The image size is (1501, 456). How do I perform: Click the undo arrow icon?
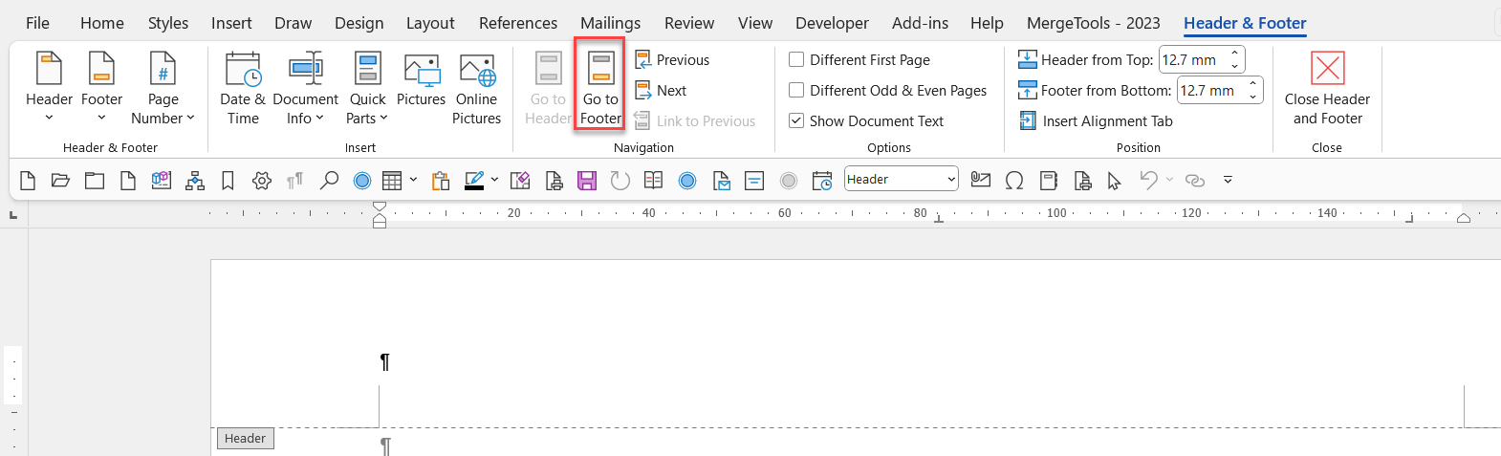tap(1149, 180)
